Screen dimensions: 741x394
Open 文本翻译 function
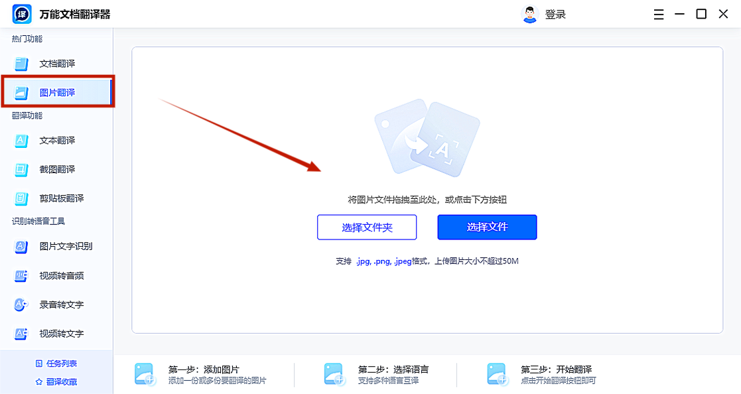click(56, 141)
